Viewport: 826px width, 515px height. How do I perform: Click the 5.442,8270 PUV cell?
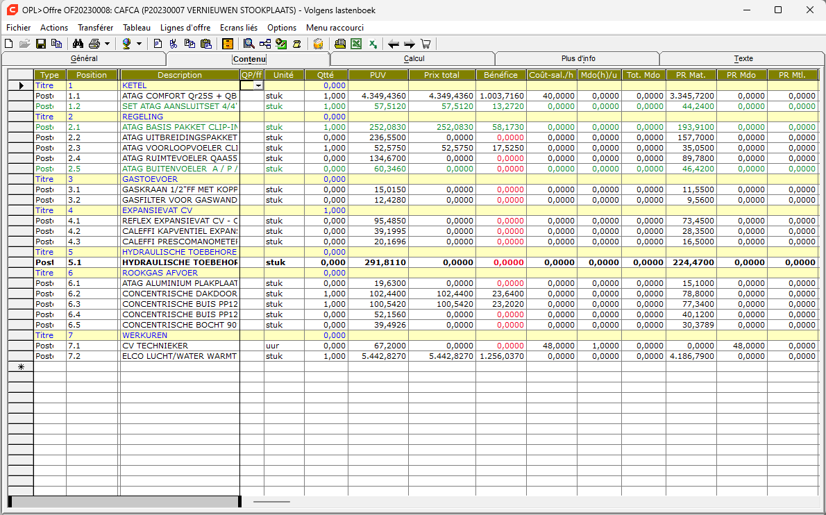point(378,357)
